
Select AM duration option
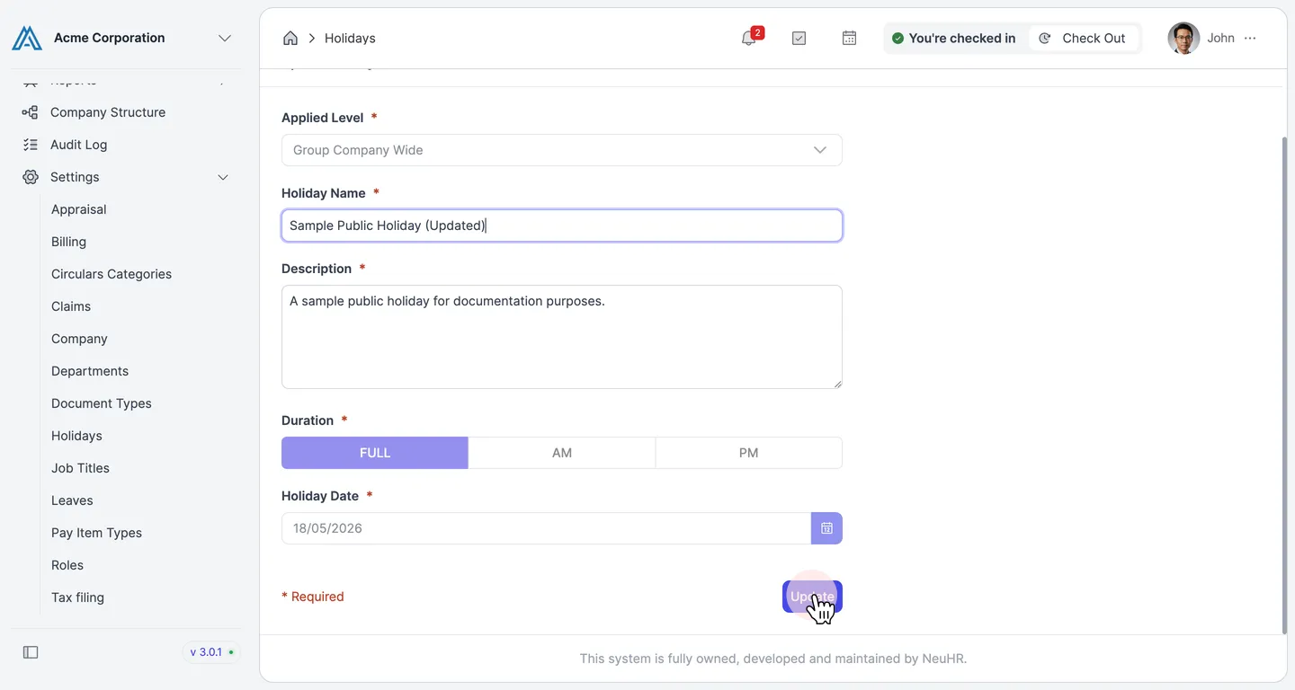[x=562, y=453]
